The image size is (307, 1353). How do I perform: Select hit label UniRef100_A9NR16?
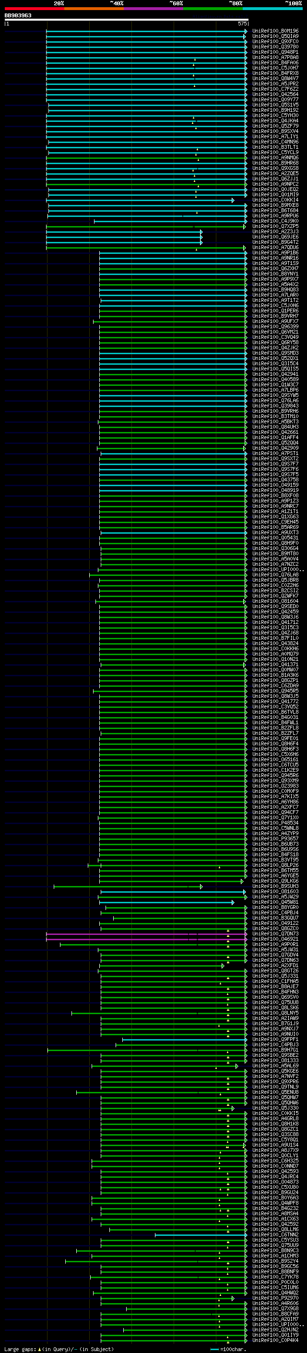275,258
